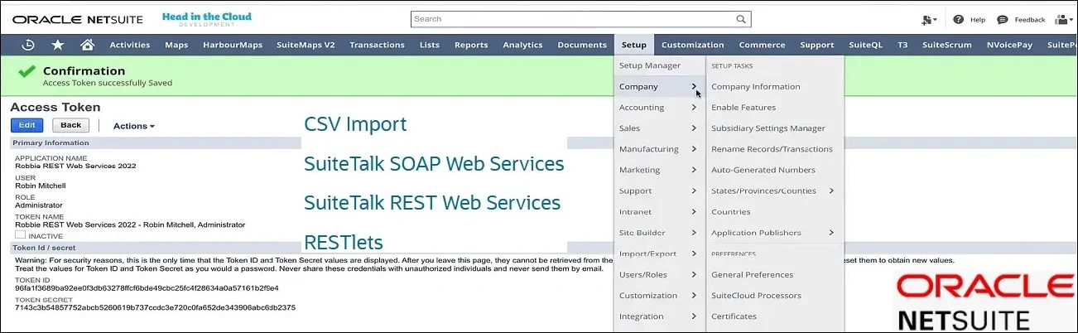Click the Head in the Cloud logo
This screenshot has width=1078, height=333.
point(207,18)
